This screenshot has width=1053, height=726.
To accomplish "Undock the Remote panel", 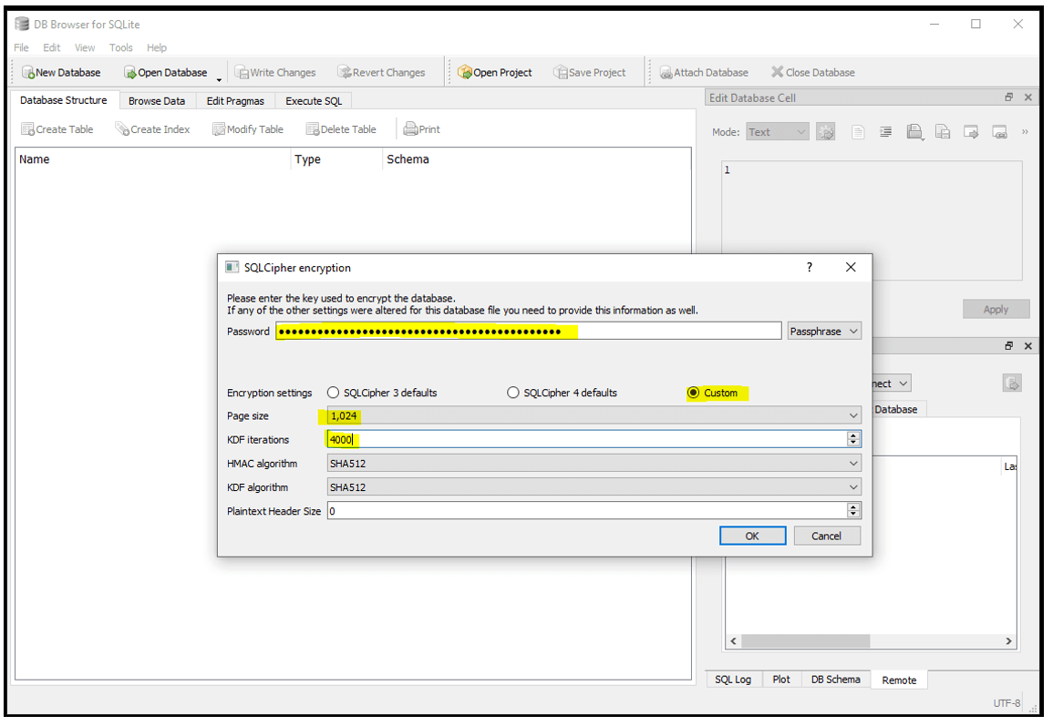I will coord(1008,345).
